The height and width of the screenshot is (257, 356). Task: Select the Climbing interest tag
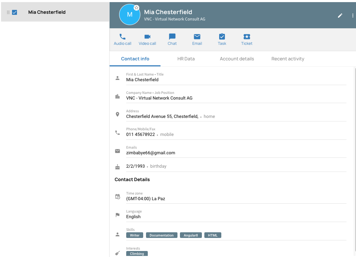[x=137, y=253]
